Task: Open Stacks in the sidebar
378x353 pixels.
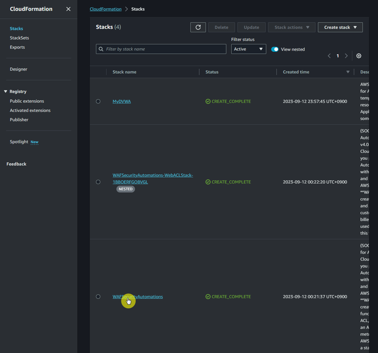Action: pyautogui.click(x=16, y=29)
